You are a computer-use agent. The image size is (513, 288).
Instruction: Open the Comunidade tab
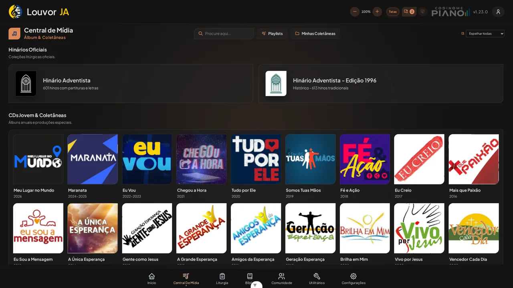pos(282,279)
